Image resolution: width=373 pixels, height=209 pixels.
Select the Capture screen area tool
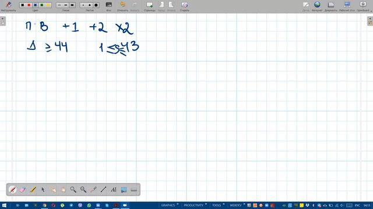pos(124,190)
